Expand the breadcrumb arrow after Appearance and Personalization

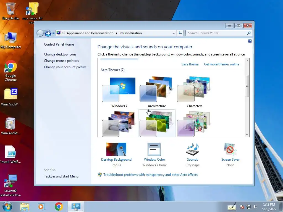click(x=116, y=33)
